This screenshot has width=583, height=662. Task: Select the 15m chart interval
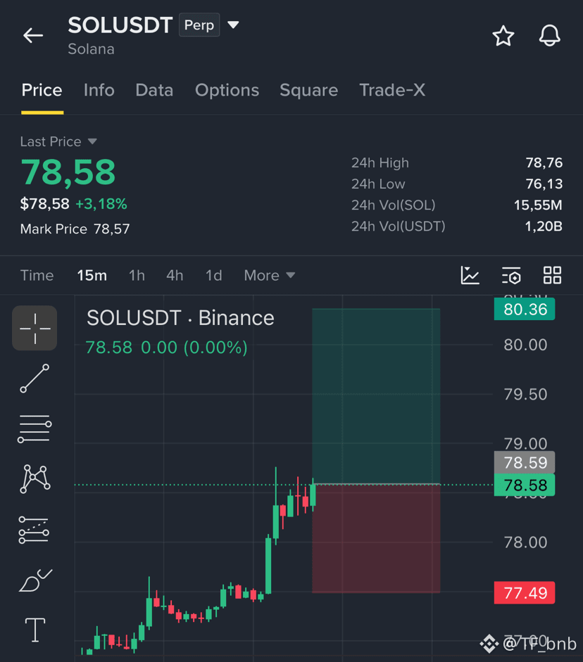92,275
